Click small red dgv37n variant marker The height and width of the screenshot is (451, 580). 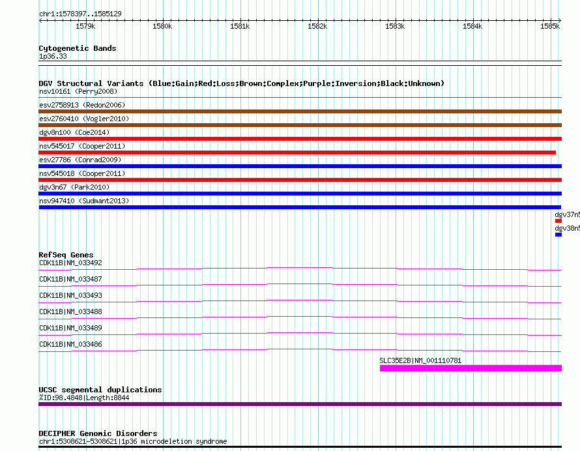(558, 221)
